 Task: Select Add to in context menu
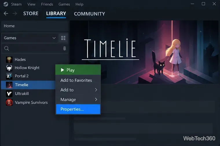[x=78, y=90]
